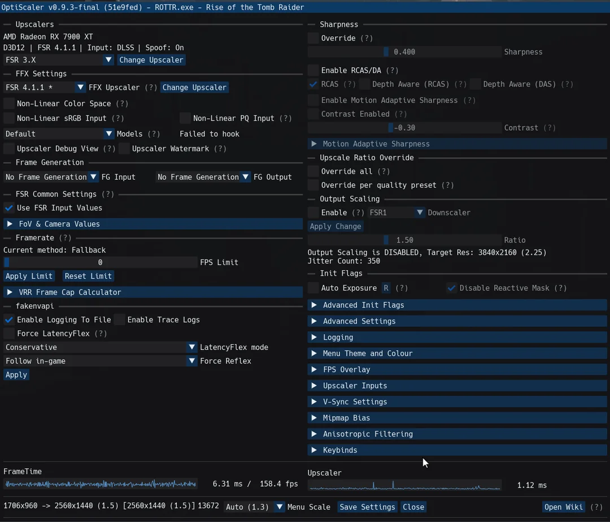This screenshot has height=522, width=610.
Task: Open the FSR 4.1.1 FFX Upscaler dropdown
Action: click(x=45, y=87)
